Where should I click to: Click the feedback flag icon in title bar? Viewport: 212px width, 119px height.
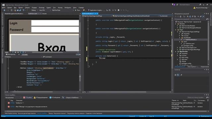point(177,5)
